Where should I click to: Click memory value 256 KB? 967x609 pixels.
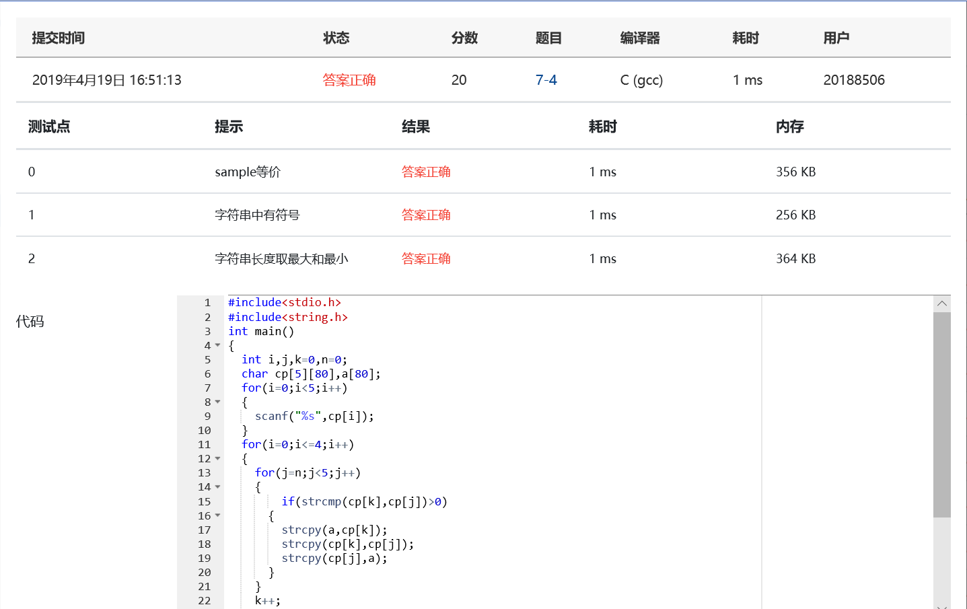[795, 215]
